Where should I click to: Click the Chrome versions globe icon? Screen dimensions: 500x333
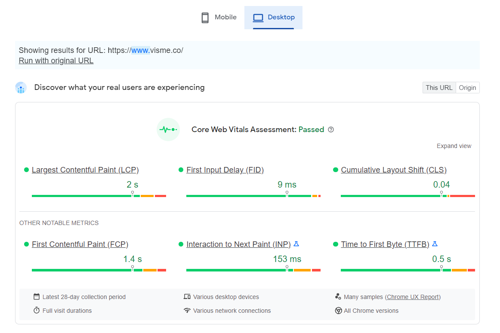339,310
